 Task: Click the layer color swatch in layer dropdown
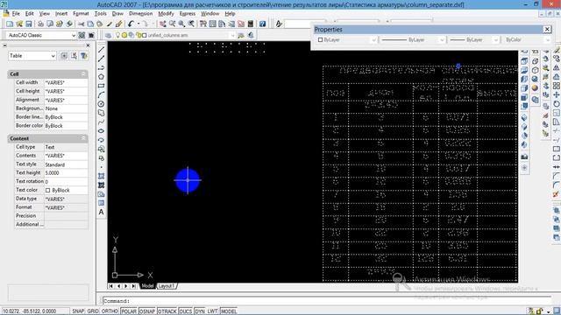pyautogui.click(x=145, y=35)
